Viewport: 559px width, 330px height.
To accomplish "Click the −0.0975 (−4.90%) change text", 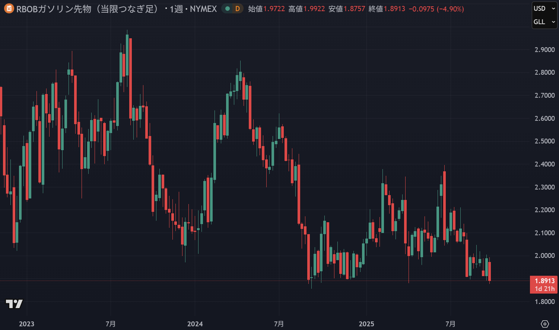I will pos(436,9).
